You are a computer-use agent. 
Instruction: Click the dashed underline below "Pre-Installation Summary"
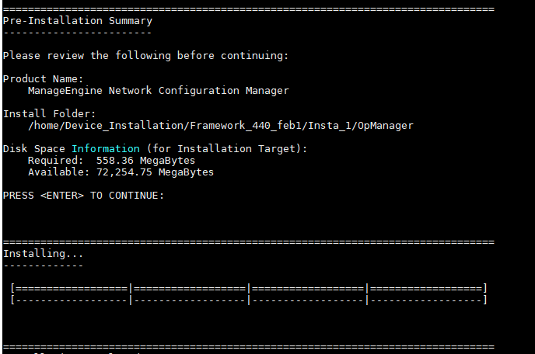[x=78, y=33]
